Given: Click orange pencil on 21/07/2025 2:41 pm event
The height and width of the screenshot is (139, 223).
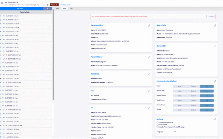Looking at the screenshot, I should pos(4,110).
